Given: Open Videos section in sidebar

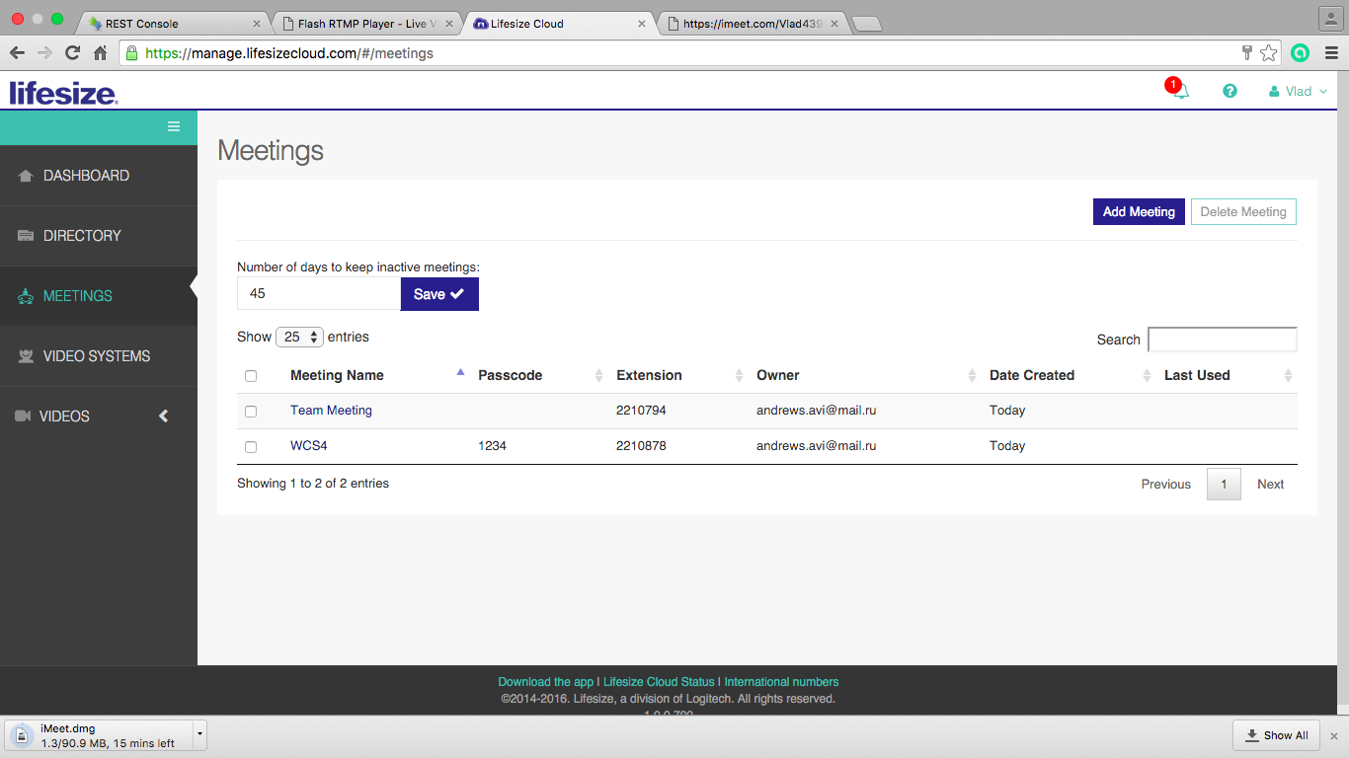Looking at the screenshot, I should (x=99, y=417).
